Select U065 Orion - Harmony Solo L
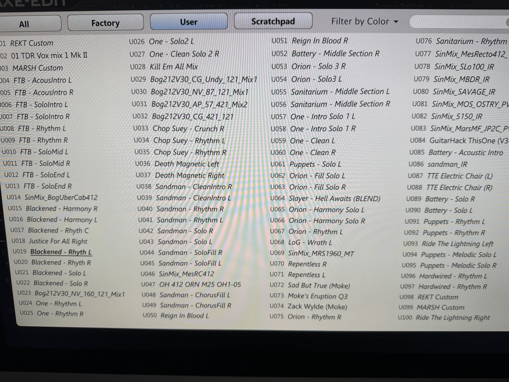The height and width of the screenshot is (382, 509). pos(317,210)
